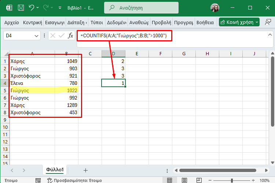Click the scroll up arrow of the sheet
This screenshot has height=183, width=275.
coord(272,53)
